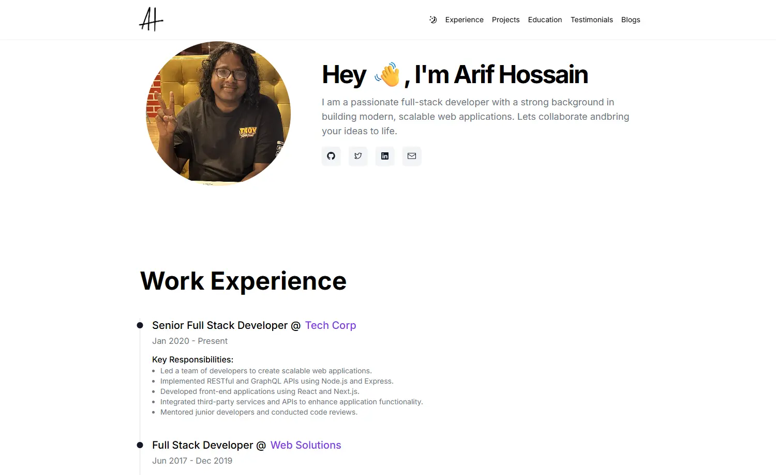
Task: Open the Web Solutions link
Action: coord(306,445)
